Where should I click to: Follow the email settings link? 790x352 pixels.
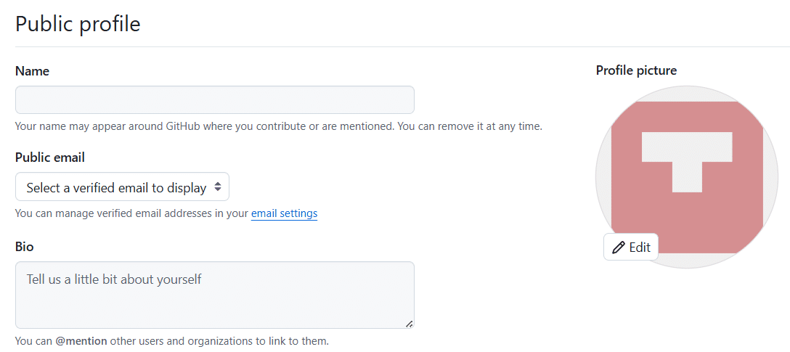pos(284,213)
